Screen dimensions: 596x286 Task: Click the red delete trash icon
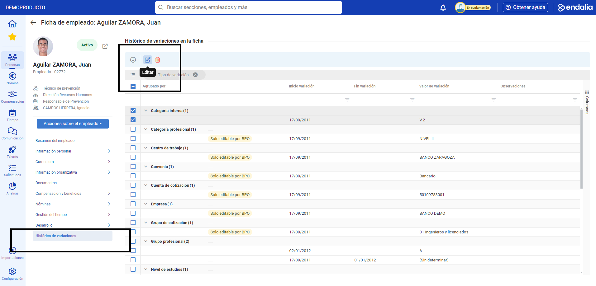[x=158, y=60]
